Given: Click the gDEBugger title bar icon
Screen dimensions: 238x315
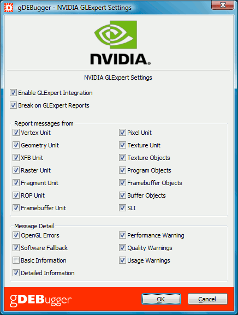Looking at the screenshot, I should point(9,8).
